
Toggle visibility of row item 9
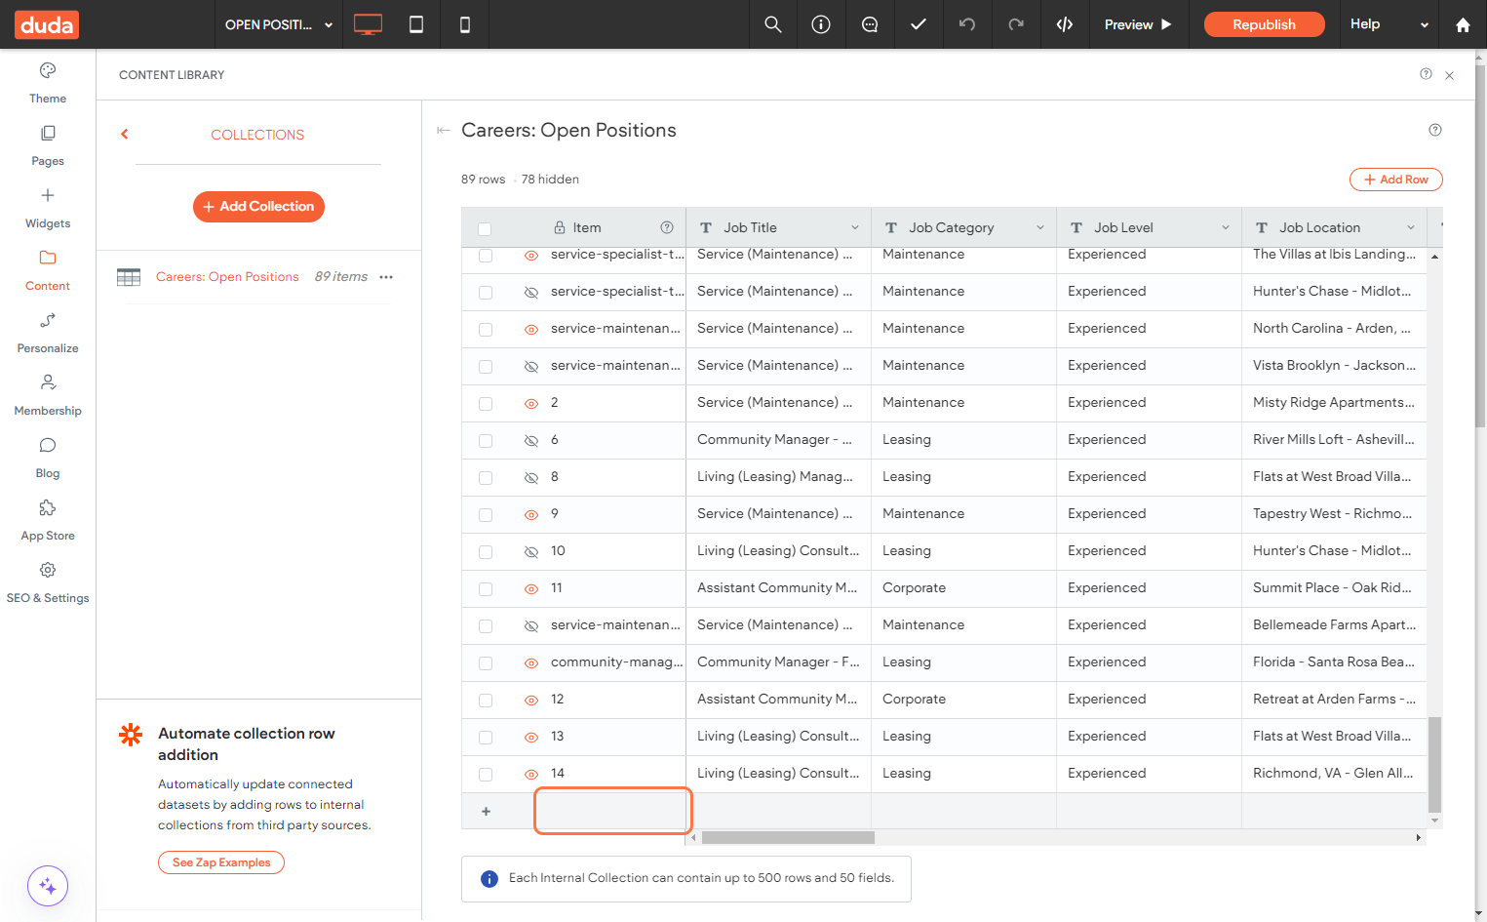[531, 514]
